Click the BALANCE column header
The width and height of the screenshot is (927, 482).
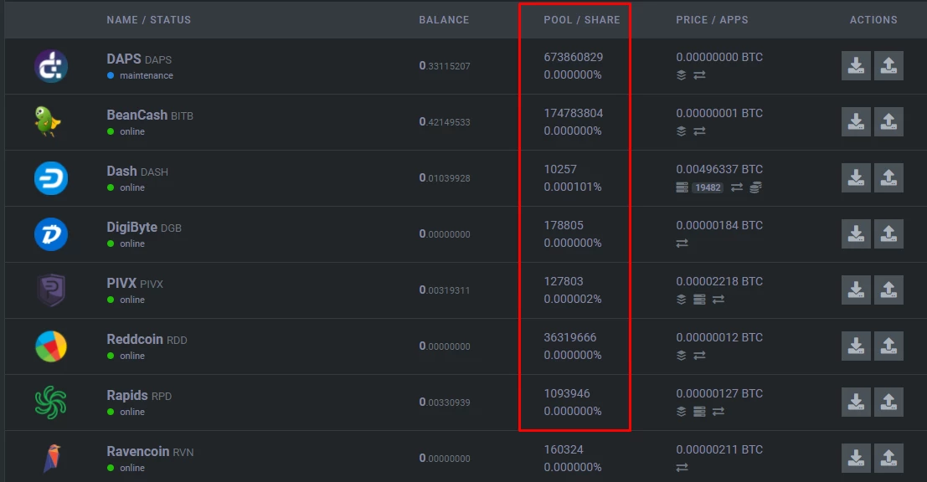[x=444, y=20]
